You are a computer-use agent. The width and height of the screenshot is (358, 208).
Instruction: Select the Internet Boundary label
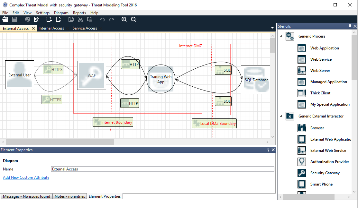pyautogui.click(x=113, y=122)
